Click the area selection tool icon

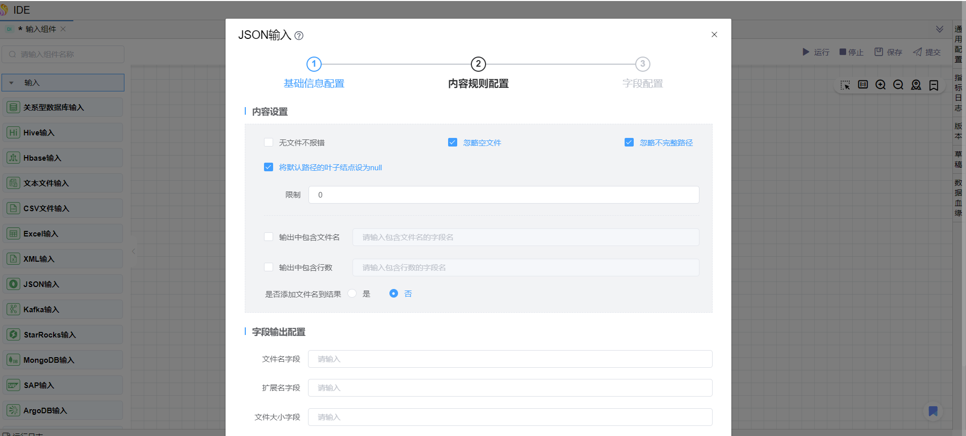click(x=845, y=85)
